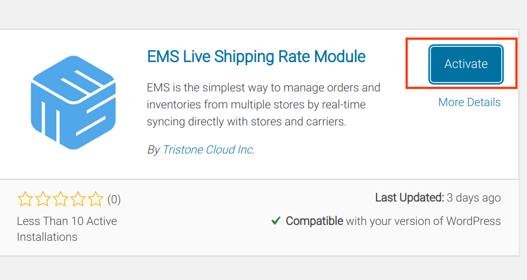This screenshot has height=280, width=527.
Task: Click the fifth rating star
Action: tap(95, 199)
